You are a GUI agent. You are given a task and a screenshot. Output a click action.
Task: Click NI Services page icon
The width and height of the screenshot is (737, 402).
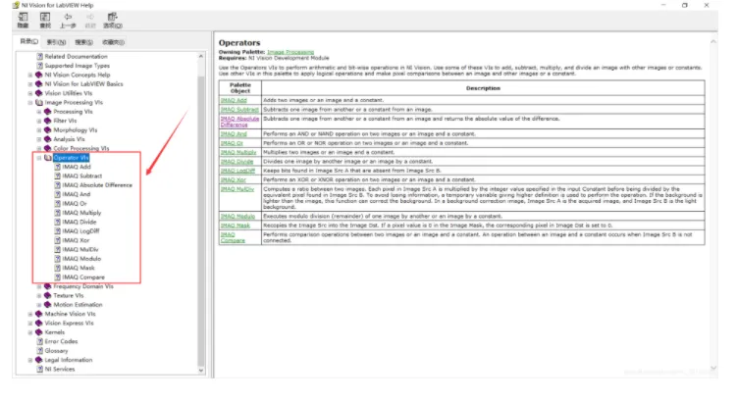point(40,369)
